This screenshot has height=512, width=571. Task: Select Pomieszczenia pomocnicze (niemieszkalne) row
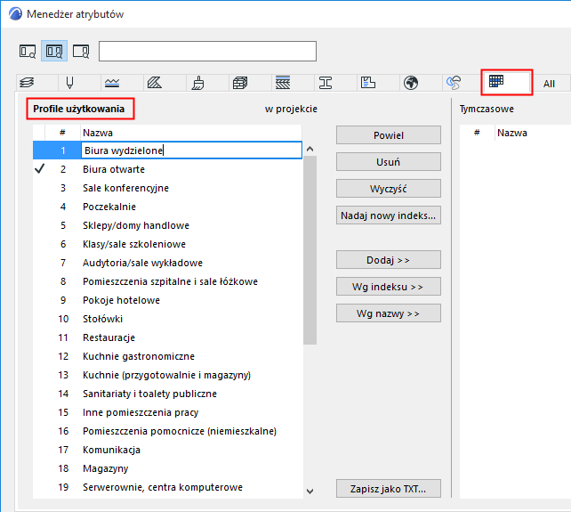coord(167,431)
